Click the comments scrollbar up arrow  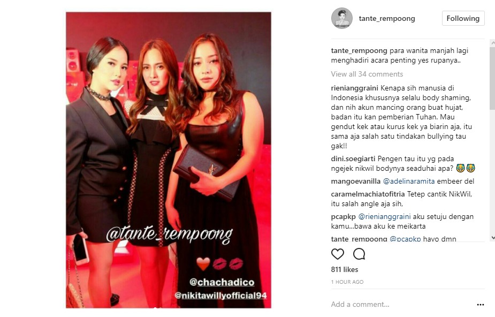[492, 42]
